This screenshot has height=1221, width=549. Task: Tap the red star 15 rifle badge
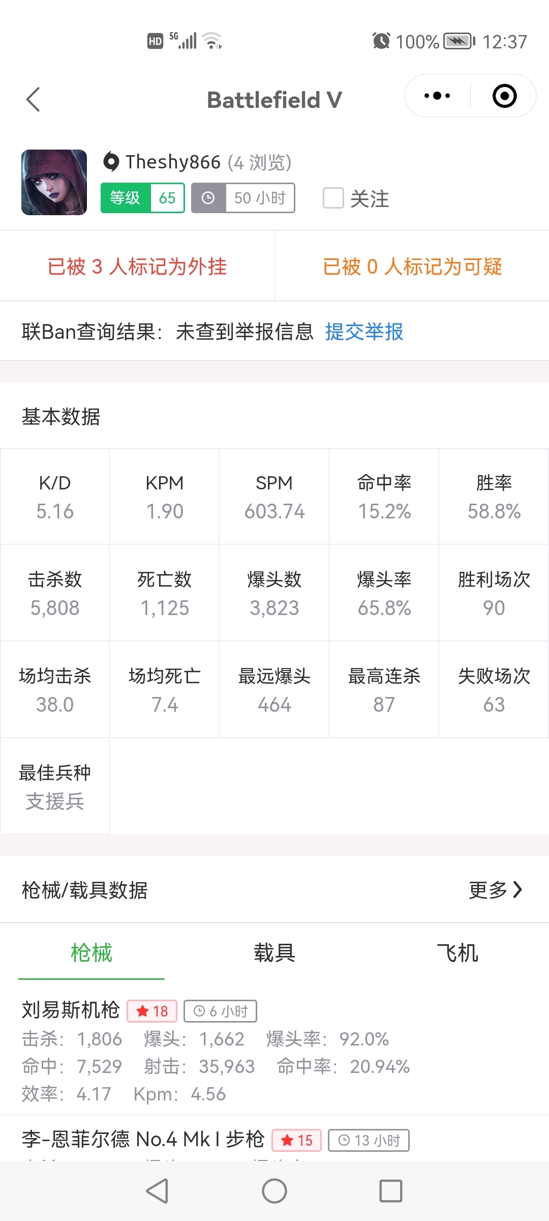click(297, 1140)
